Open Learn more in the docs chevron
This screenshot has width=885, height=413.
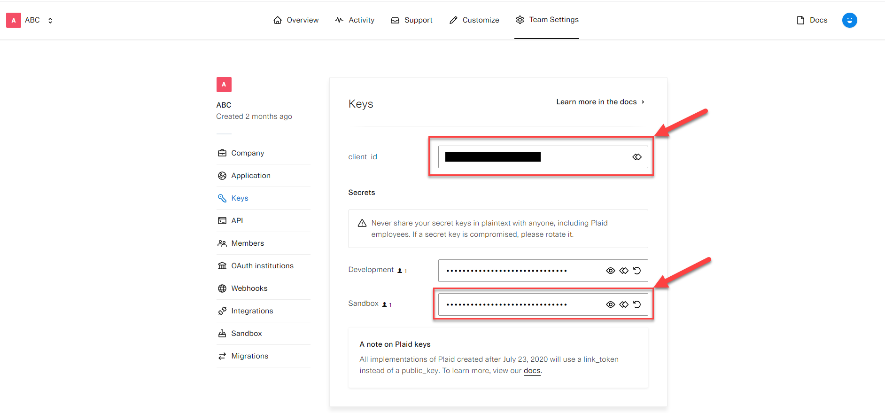pos(643,102)
